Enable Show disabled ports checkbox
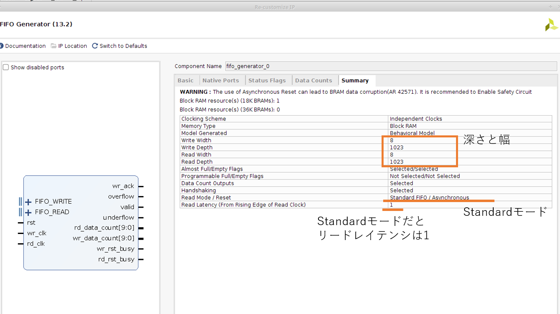560x314 pixels. [6, 67]
